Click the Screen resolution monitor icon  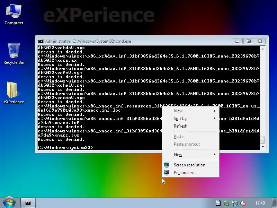click(167, 165)
